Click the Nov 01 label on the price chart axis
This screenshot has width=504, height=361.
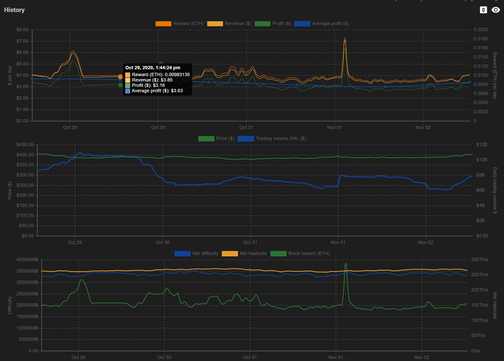338,242
